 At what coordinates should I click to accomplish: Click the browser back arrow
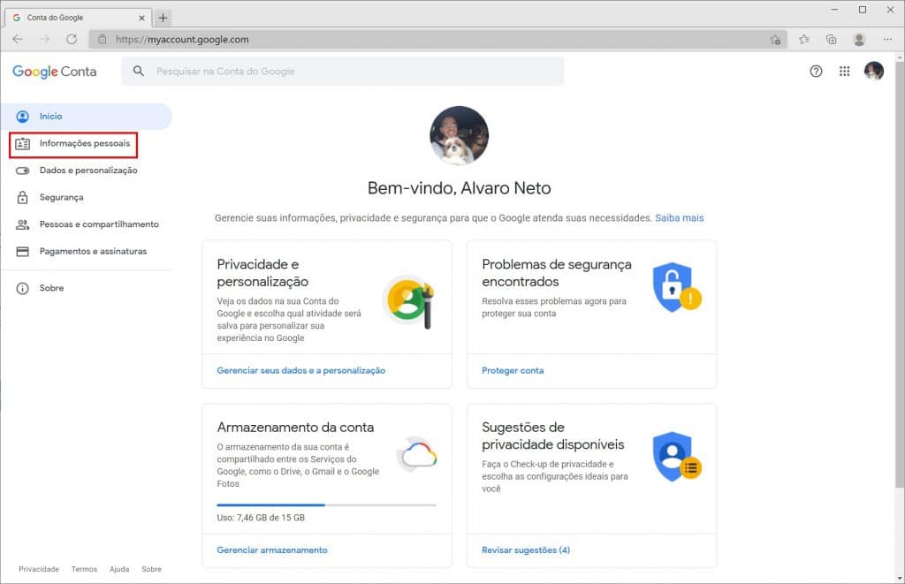[x=18, y=39]
